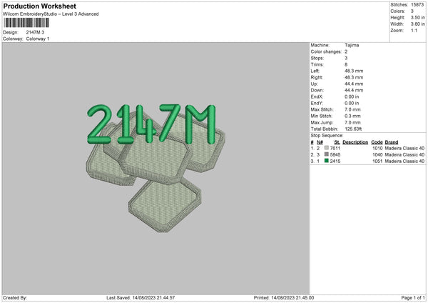This screenshot has height=303, width=428.
Task: Click the bottom hexagon tile in the design
Action: [x=165, y=205]
